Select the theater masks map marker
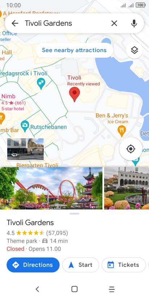149x299 pixels. click(41, 83)
